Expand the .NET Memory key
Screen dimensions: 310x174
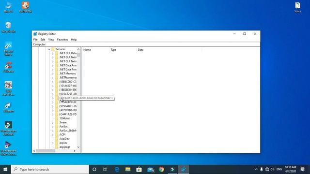(53, 73)
